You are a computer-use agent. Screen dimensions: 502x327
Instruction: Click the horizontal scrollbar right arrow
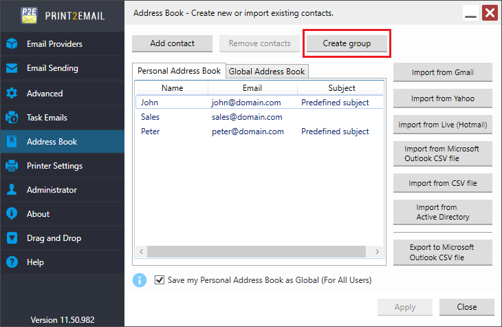pyautogui.click(x=378, y=252)
